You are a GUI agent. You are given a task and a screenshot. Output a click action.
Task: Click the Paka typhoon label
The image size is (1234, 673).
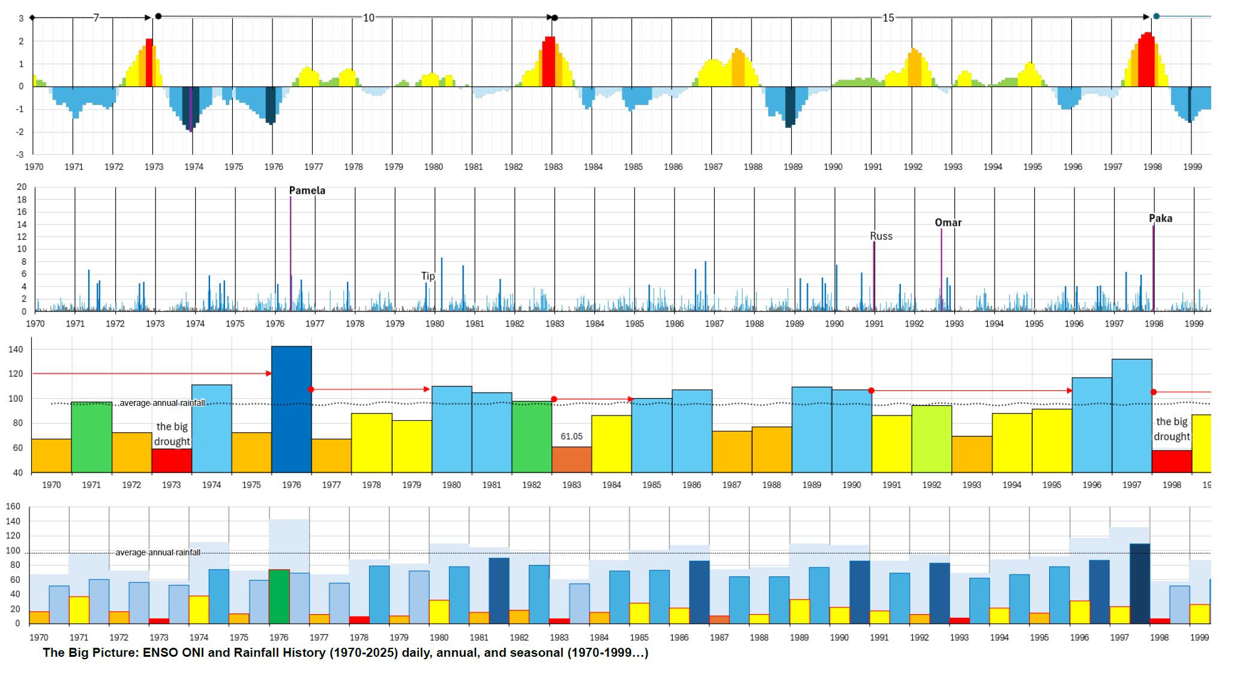(x=1160, y=218)
